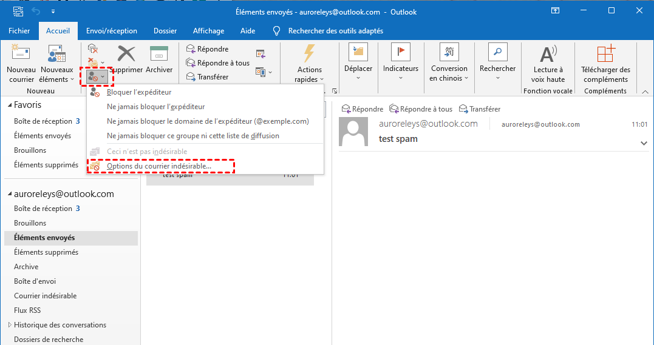654x345 pixels.
Task: Collapse the Favoris section triangle
Action: [10, 105]
